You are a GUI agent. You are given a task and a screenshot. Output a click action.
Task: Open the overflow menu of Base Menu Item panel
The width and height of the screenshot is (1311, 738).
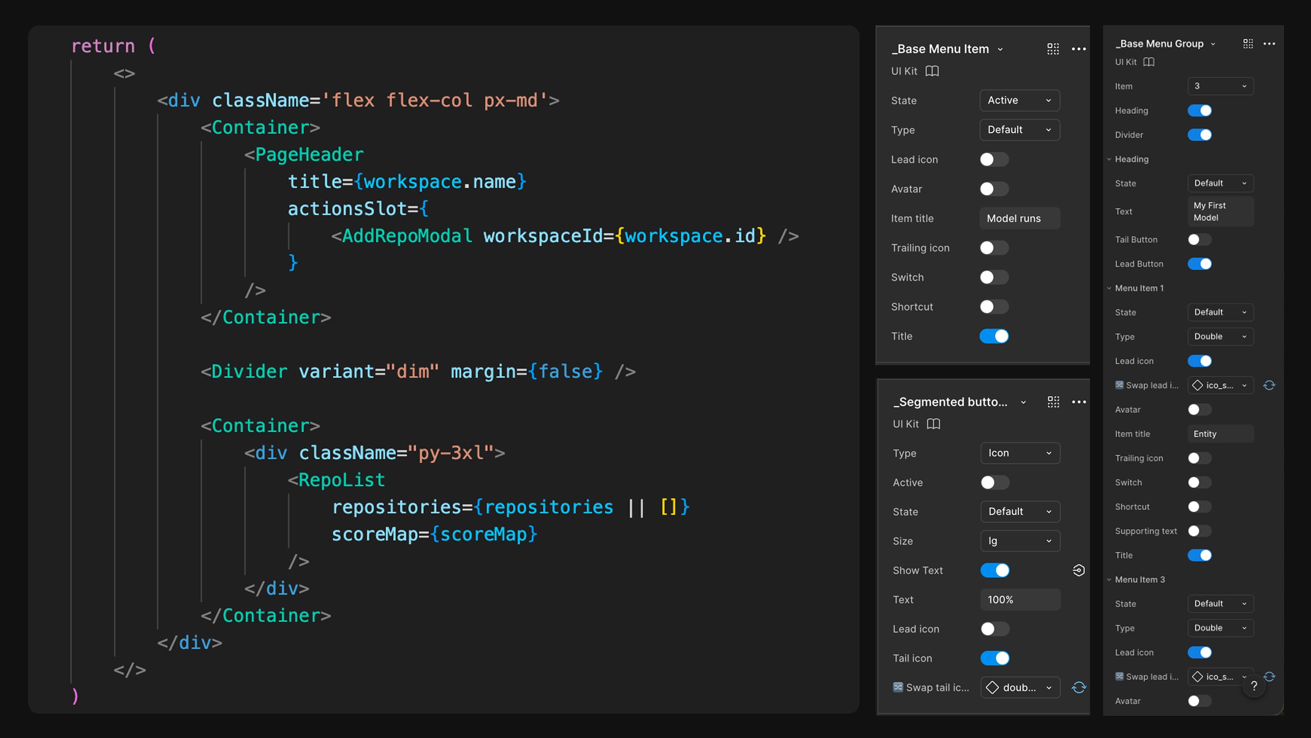coord(1079,49)
